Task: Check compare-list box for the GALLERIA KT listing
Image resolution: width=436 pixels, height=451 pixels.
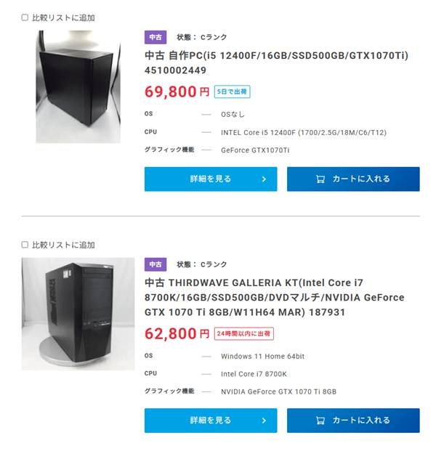Action: coord(25,245)
